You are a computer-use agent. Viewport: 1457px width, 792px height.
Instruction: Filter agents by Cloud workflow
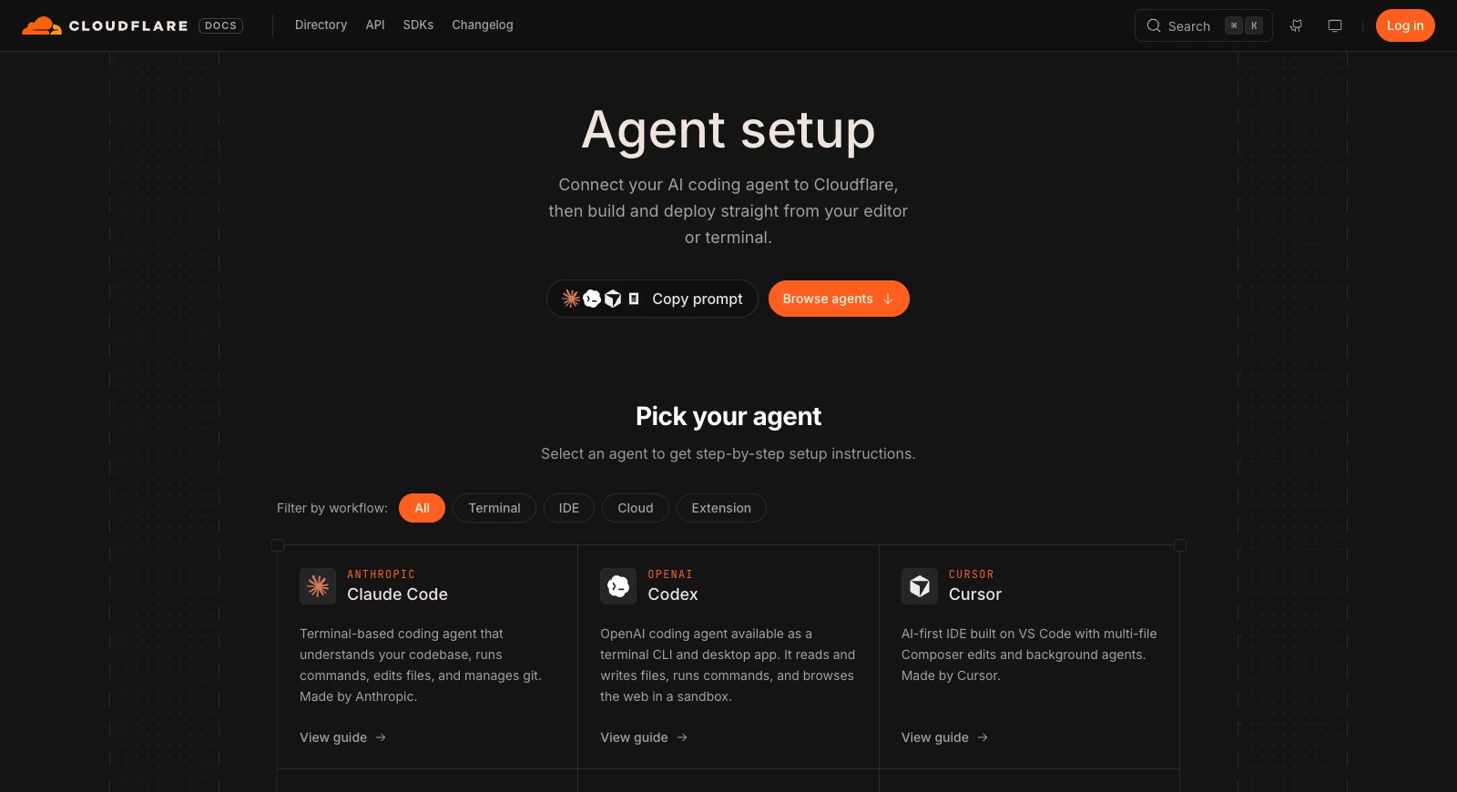coord(636,508)
